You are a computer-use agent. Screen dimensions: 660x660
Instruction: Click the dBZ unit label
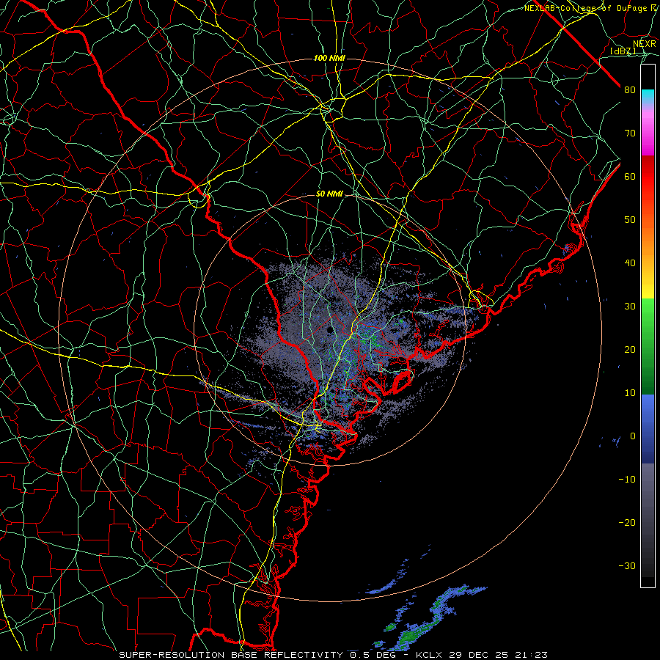(623, 51)
